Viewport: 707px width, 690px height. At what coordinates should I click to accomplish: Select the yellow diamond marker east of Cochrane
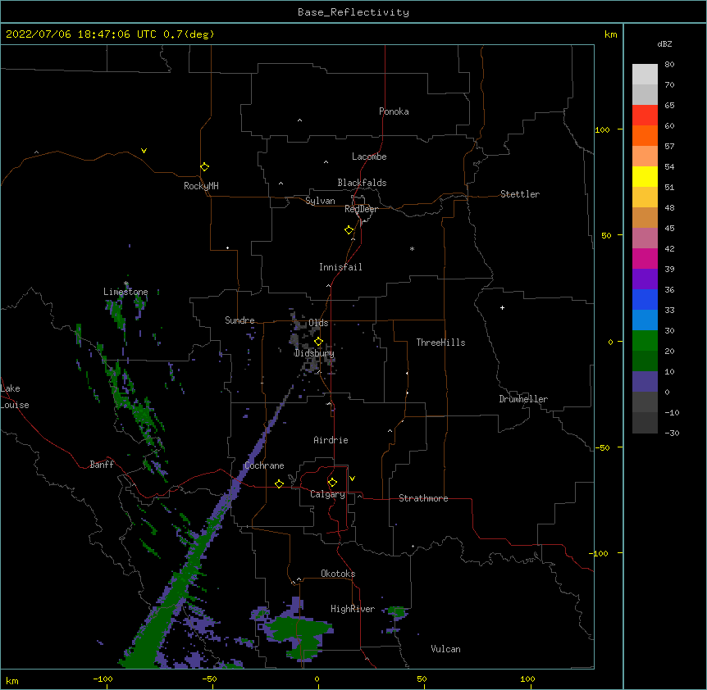pos(279,483)
